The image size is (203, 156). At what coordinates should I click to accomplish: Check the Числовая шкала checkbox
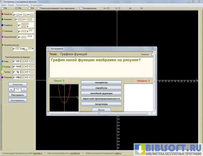pos(81,8)
